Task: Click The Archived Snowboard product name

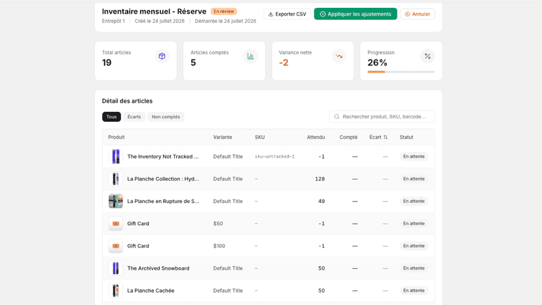Action: (158, 268)
